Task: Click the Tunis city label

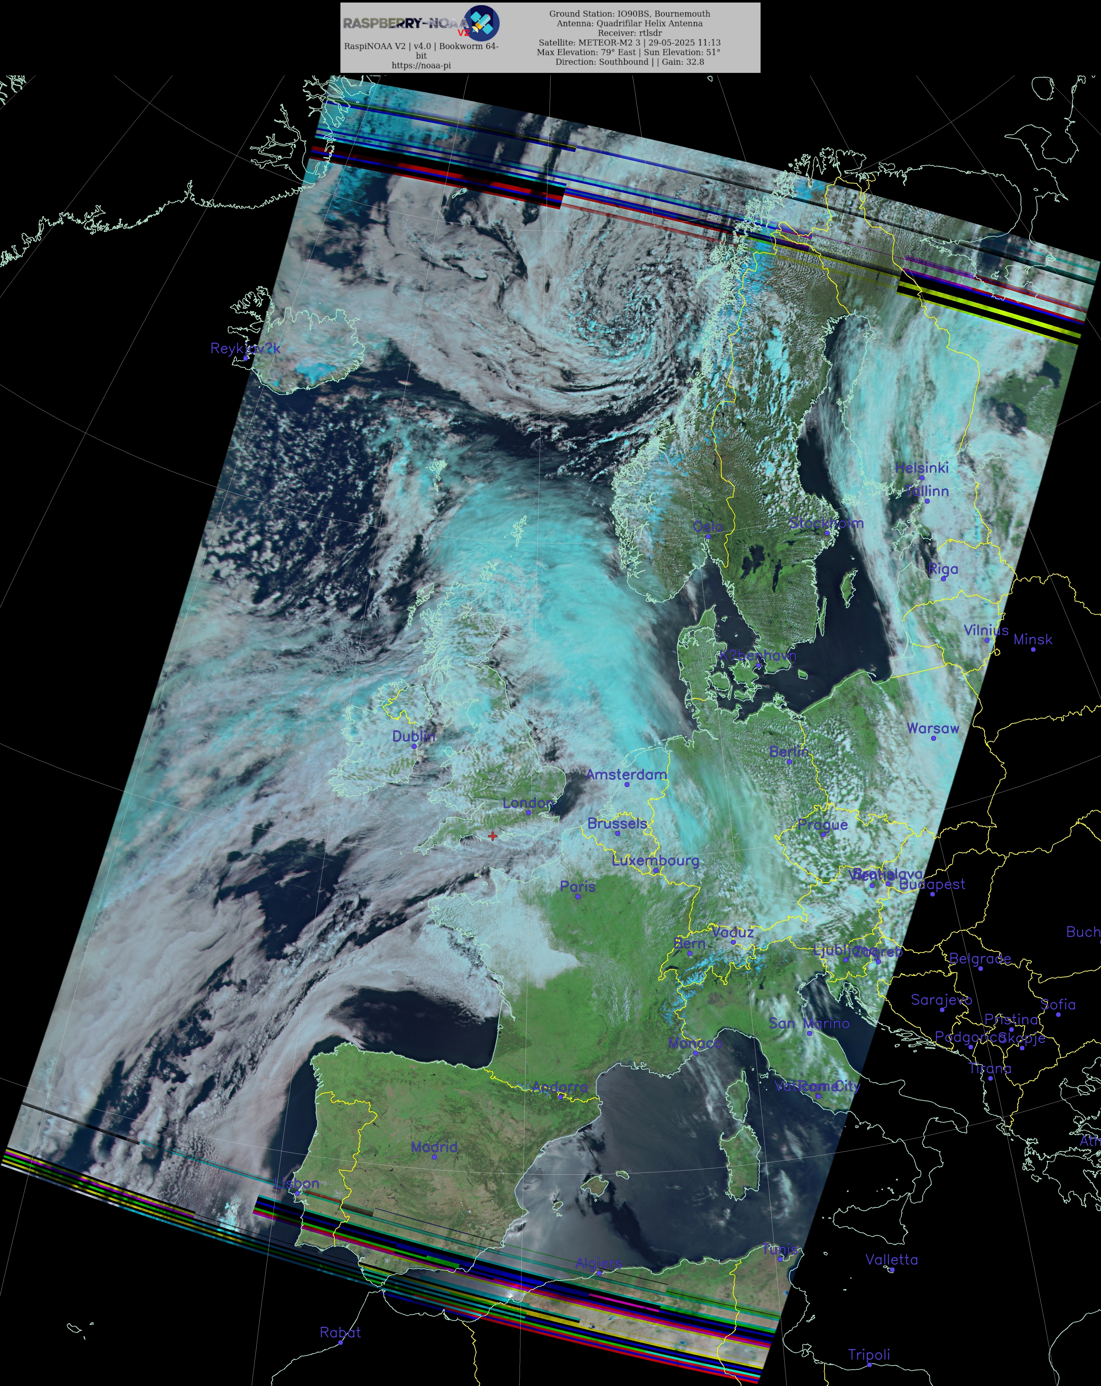Action: tap(780, 1250)
